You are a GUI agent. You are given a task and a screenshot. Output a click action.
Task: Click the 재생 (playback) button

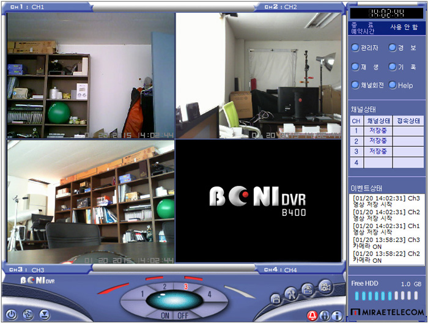364,67
